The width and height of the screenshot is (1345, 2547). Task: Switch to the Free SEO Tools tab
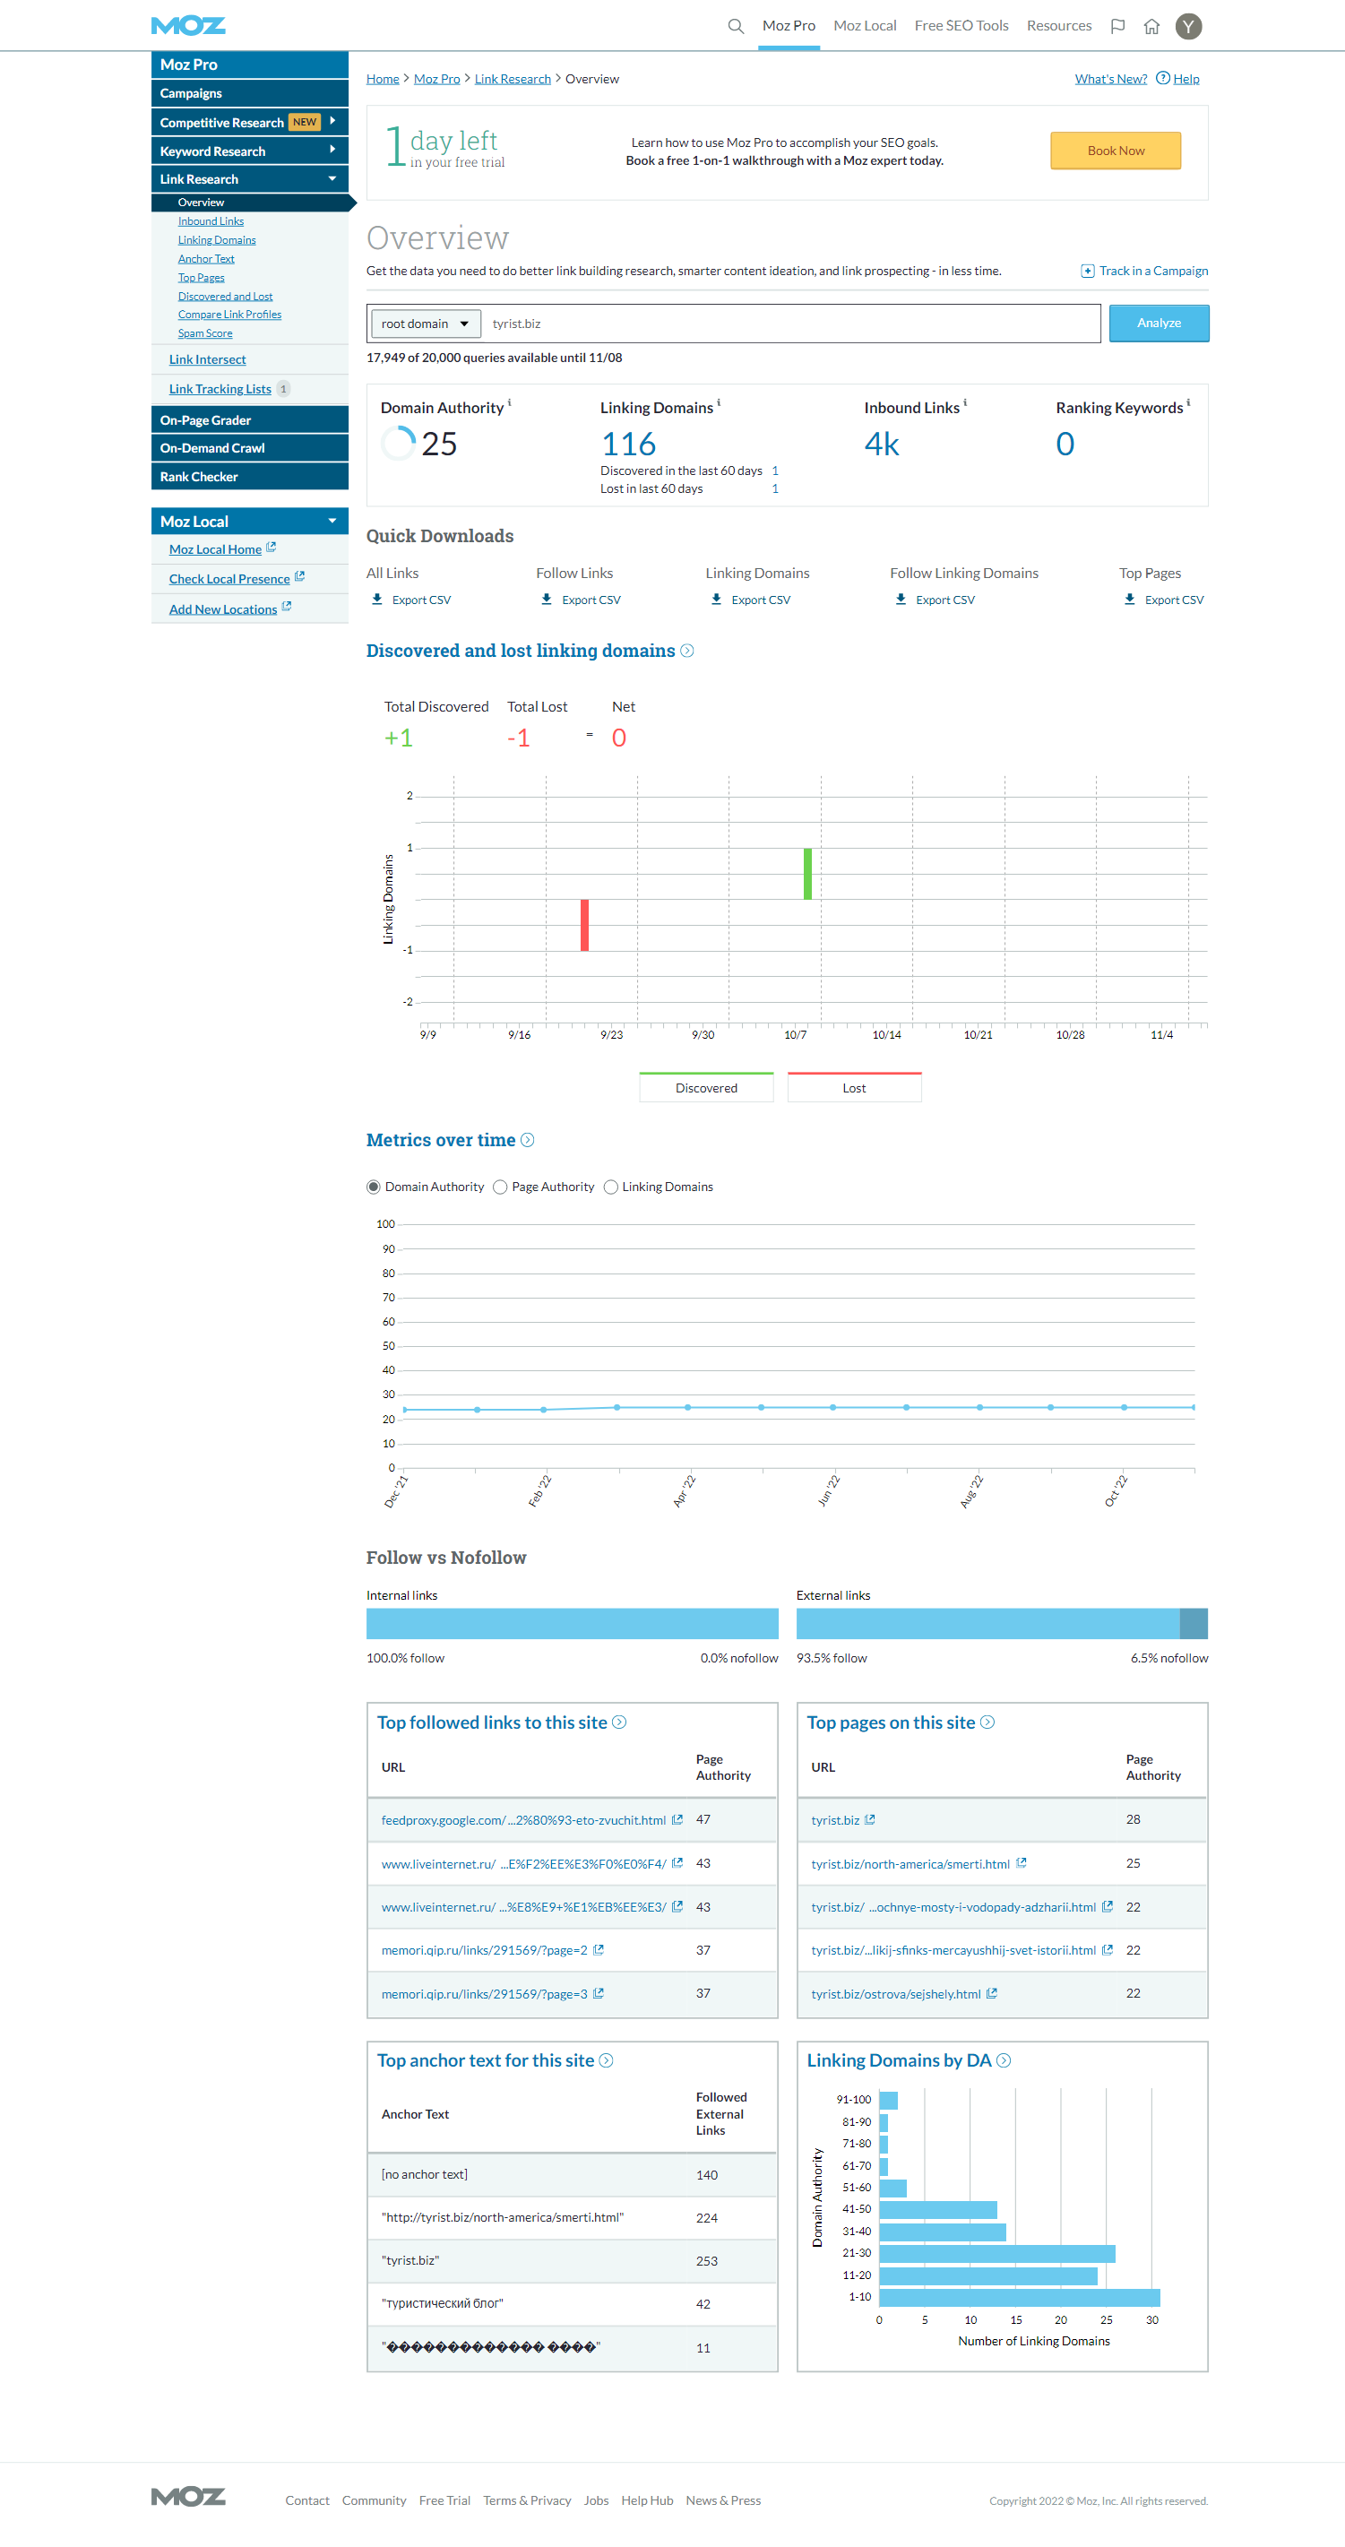pos(961,26)
